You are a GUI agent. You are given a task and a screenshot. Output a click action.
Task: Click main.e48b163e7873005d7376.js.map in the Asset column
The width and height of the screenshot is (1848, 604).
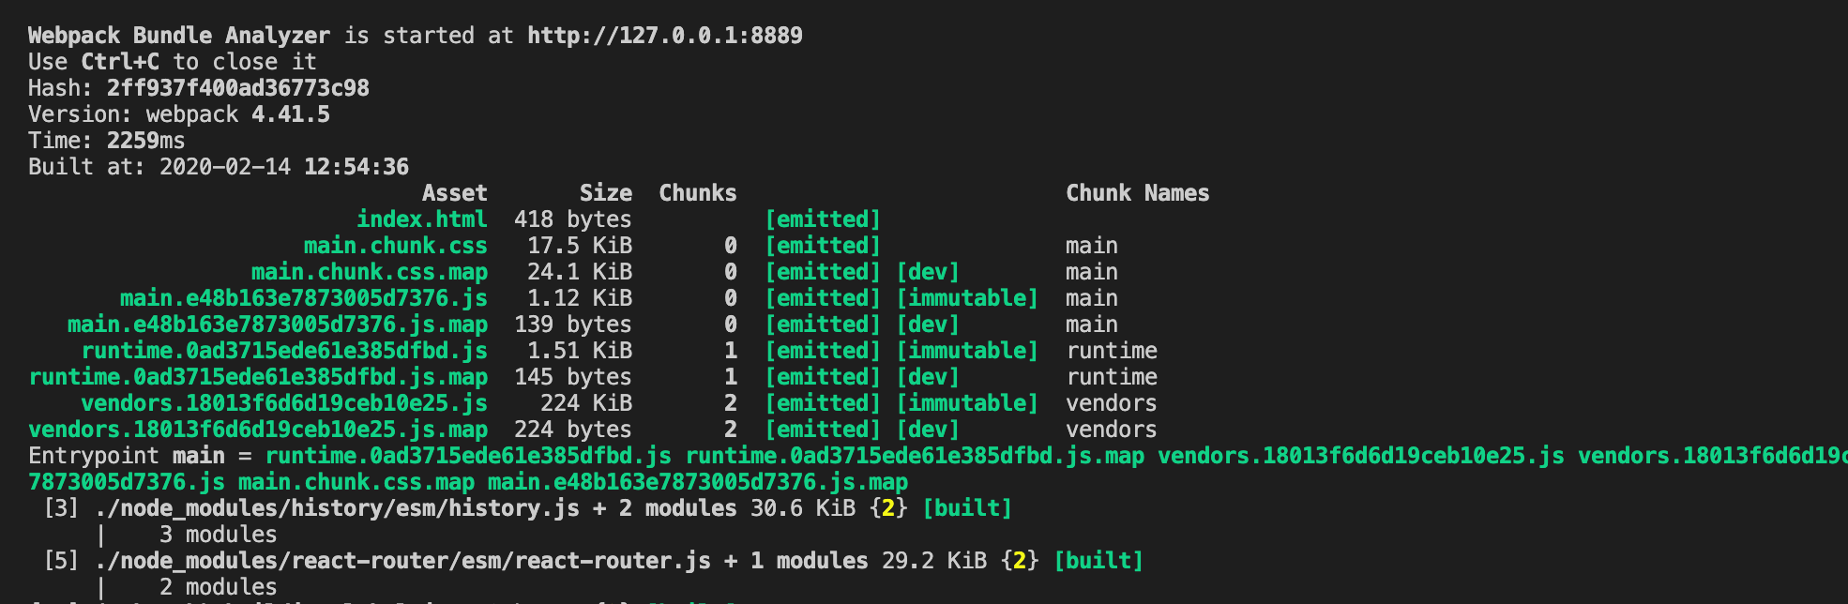click(x=277, y=325)
